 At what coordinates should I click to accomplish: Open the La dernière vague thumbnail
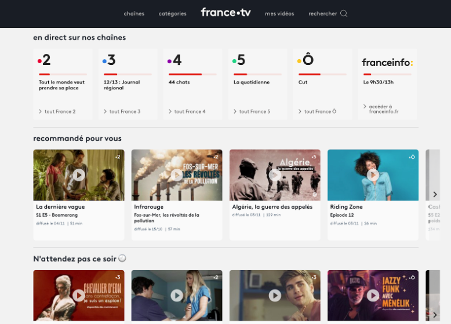pyautogui.click(x=79, y=175)
